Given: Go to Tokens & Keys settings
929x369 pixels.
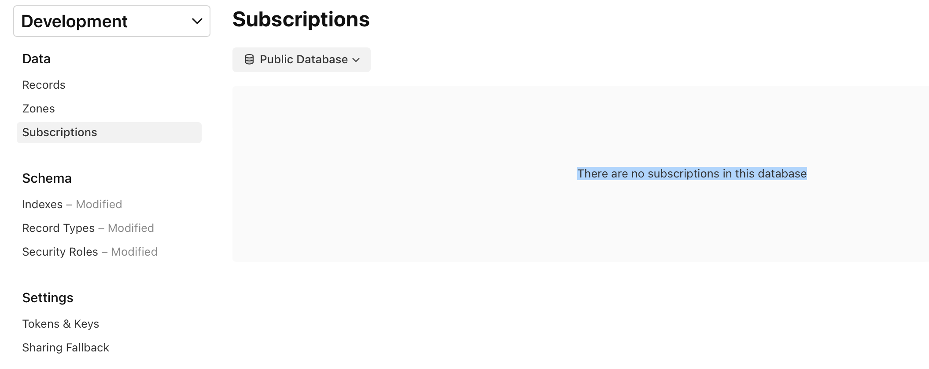Looking at the screenshot, I should (60, 324).
